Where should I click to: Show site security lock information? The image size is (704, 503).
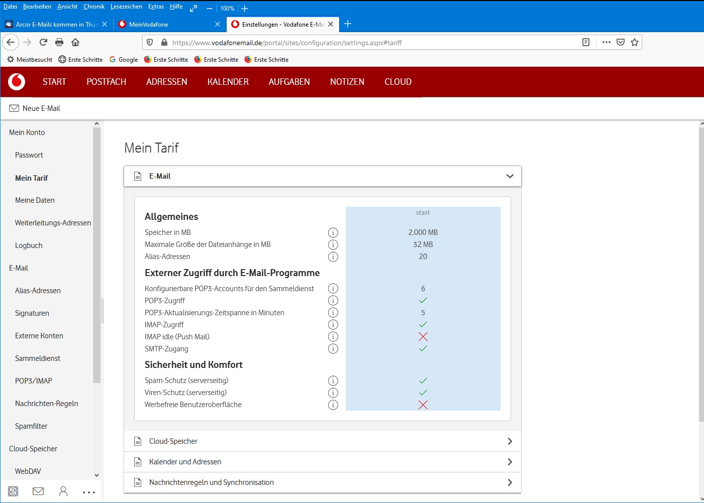click(x=164, y=43)
